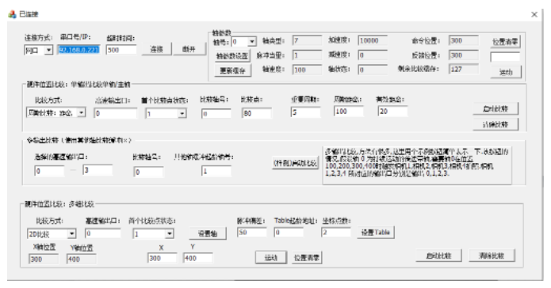Click 清除比较 in the multi-axis group

492,256
